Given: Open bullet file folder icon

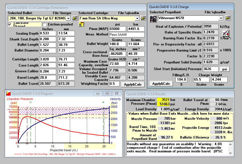Looking at the screenshot, I should [x=75, y=18].
